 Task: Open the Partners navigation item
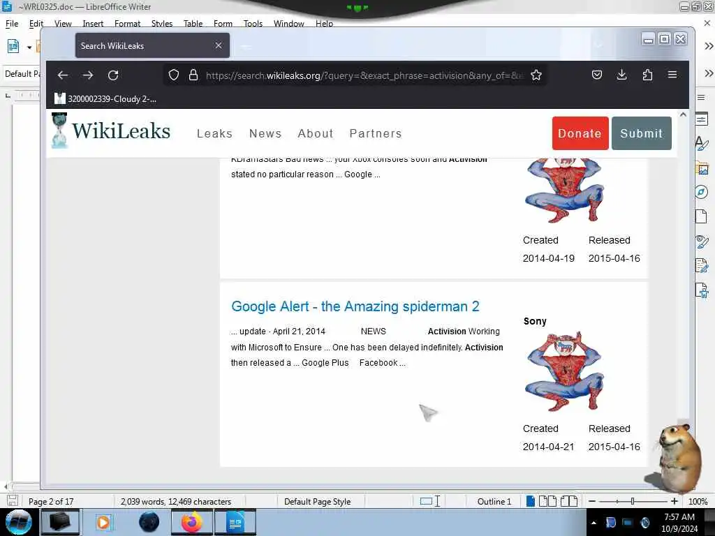375,133
